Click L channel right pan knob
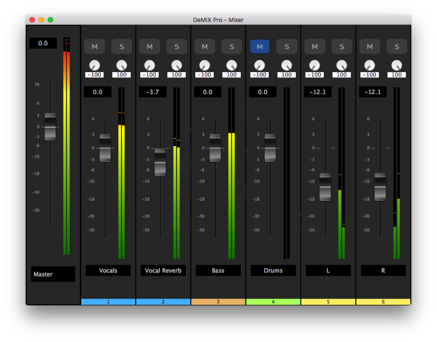This screenshot has height=342, width=437. pyautogui.click(x=342, y=65)
